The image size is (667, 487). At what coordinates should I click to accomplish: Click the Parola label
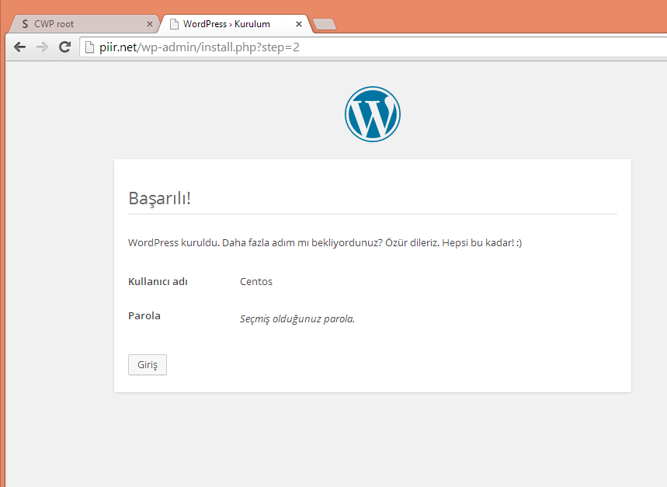click(x=144, y=315)
